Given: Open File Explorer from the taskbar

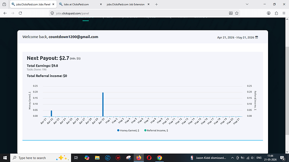Looking at the screenshot, I should click(x=97, y=158).
